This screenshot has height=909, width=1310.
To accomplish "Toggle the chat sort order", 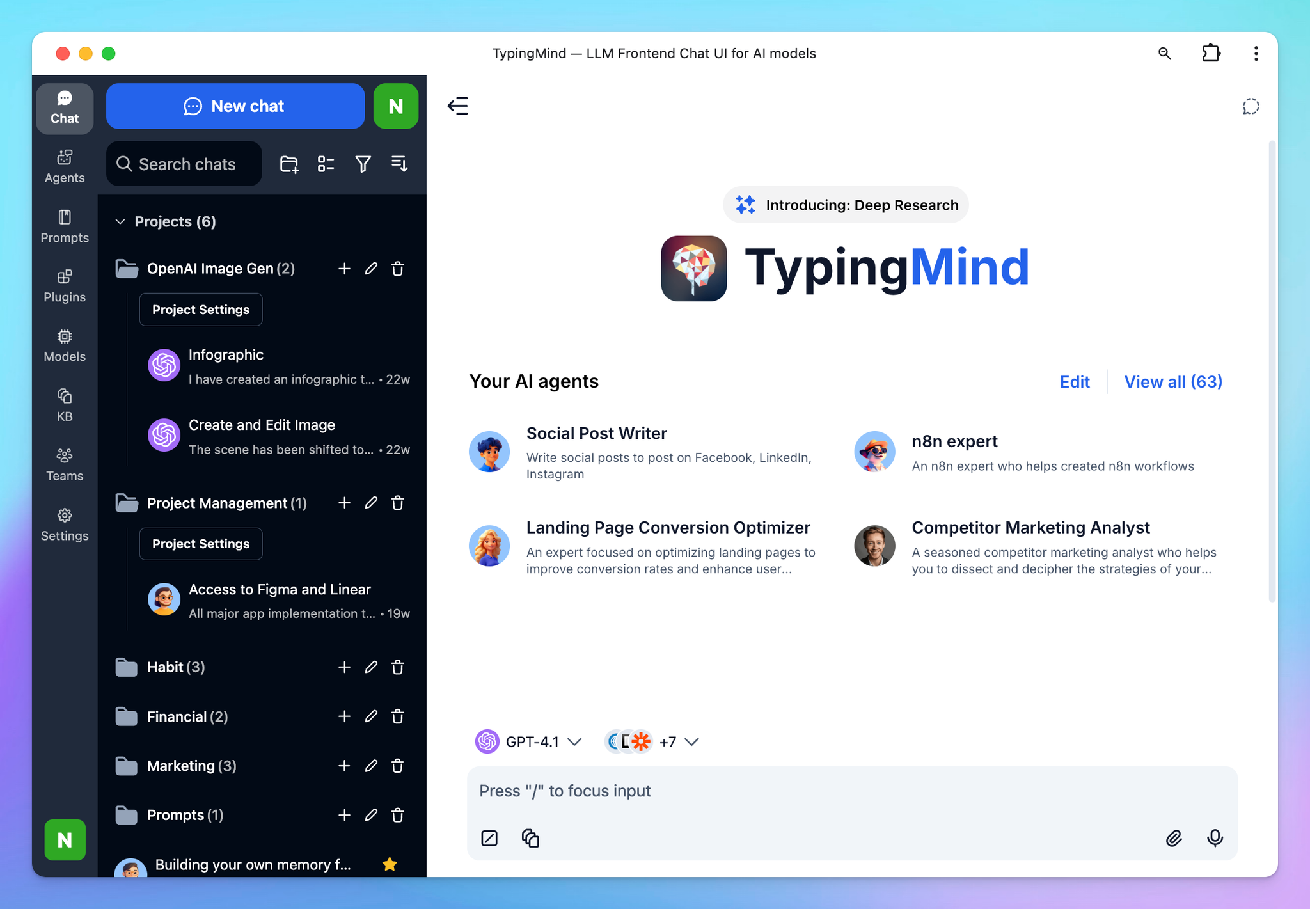I will (399, 164).
